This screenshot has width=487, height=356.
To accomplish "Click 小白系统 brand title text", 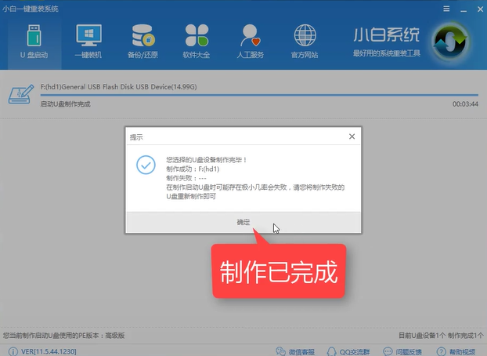I will [386, 35].
